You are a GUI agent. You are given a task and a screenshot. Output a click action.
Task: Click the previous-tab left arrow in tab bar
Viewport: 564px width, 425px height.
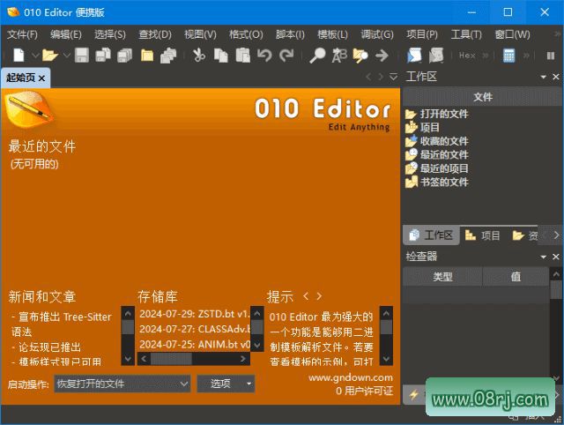click(368, 77)
